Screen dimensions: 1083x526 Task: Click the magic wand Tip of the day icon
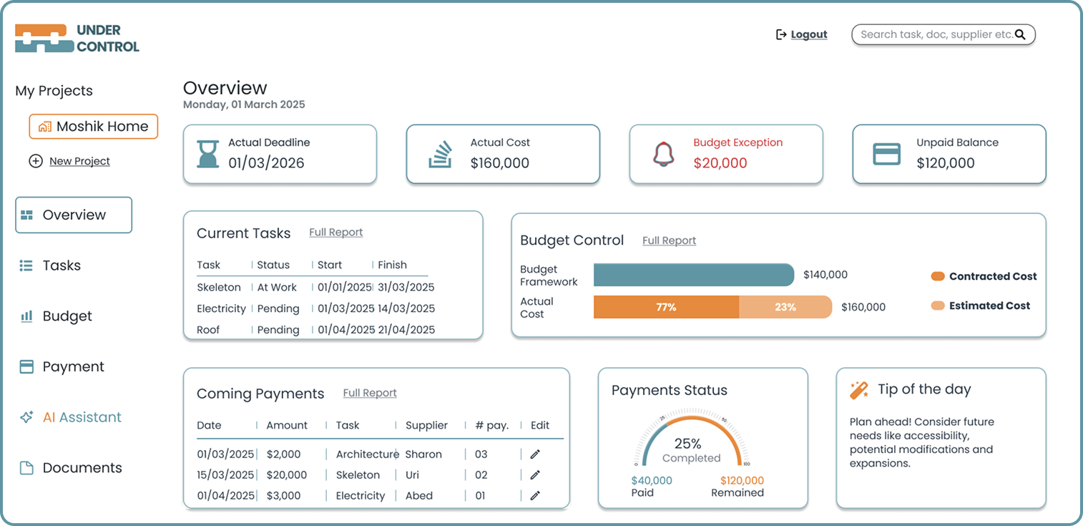[x=858, y=390]
